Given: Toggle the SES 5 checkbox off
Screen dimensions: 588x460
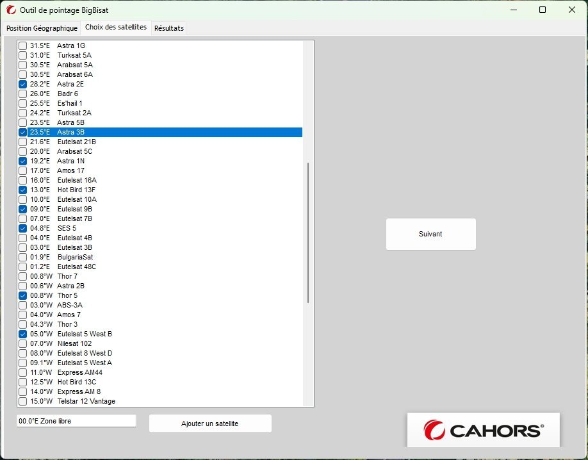Looking at the screenshot, I should point(23,228).
